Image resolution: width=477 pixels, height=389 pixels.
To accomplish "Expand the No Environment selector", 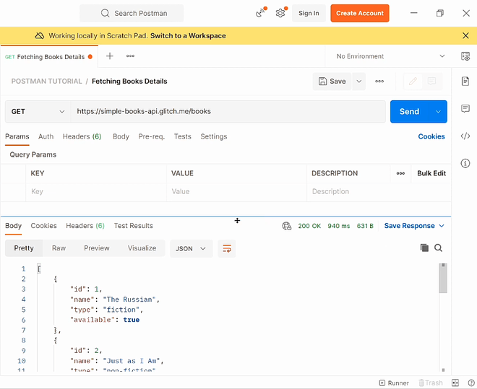I will [391, 56].
